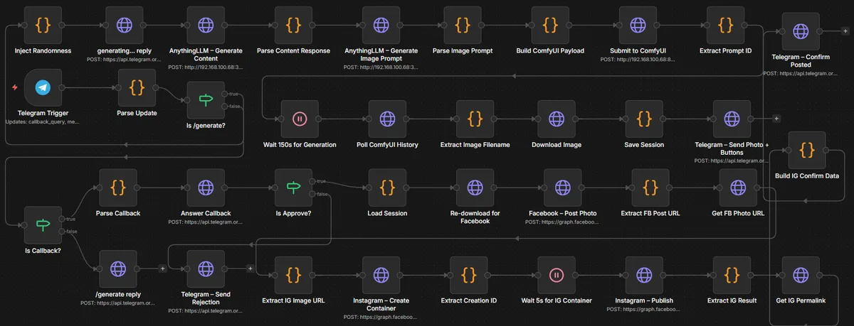Select the Wait 150s for Generation node
854x326 pixels.
[299, 119]
